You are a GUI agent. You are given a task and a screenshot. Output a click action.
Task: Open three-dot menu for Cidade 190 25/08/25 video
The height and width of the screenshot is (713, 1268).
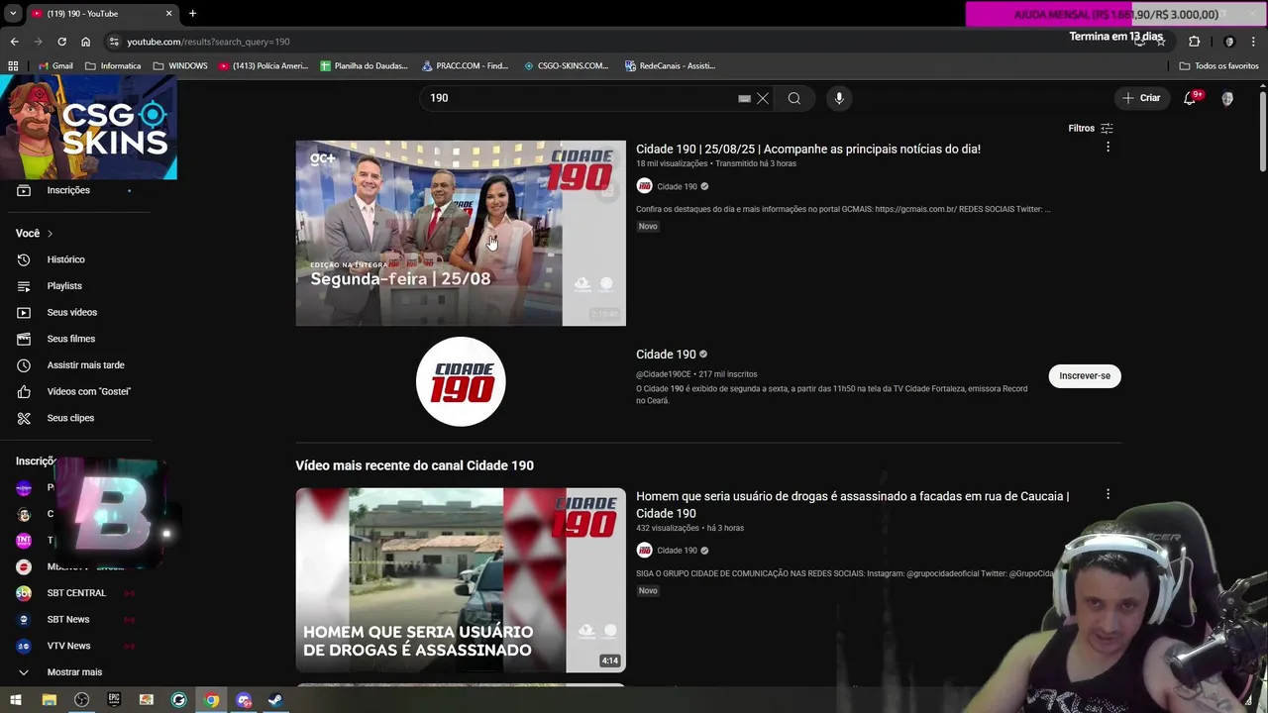[x=1108, y=147]
